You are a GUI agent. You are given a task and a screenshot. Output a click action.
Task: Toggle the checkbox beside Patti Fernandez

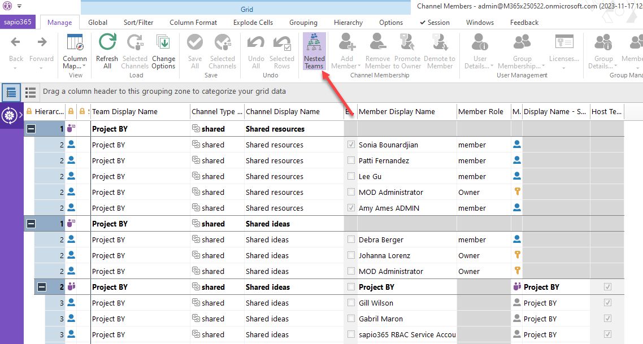click(351, 161)
